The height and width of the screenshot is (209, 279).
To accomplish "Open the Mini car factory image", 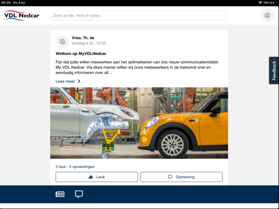I will (x=139, y=123).
